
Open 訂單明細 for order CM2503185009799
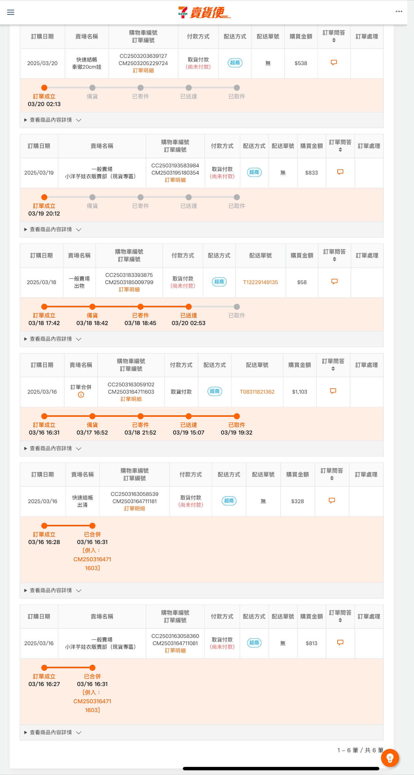coord(129,290)
